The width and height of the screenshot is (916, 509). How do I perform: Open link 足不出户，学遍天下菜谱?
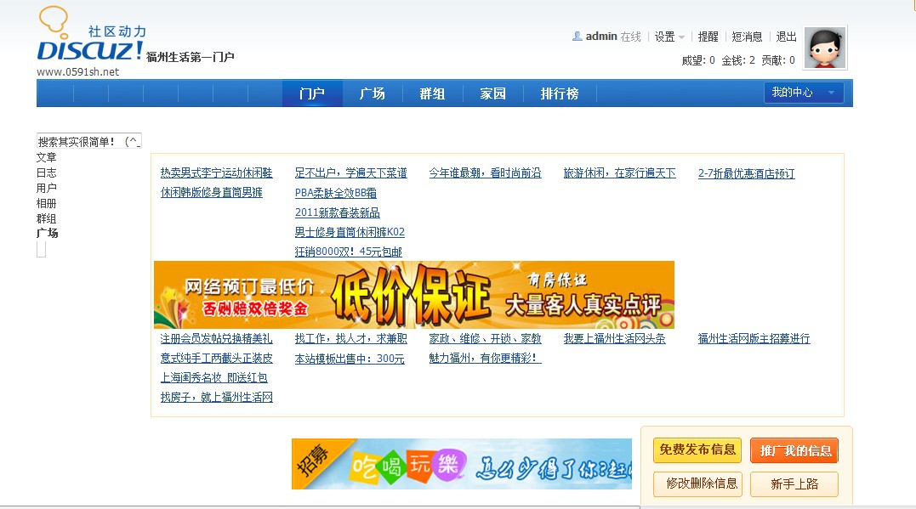coord(350,172)
